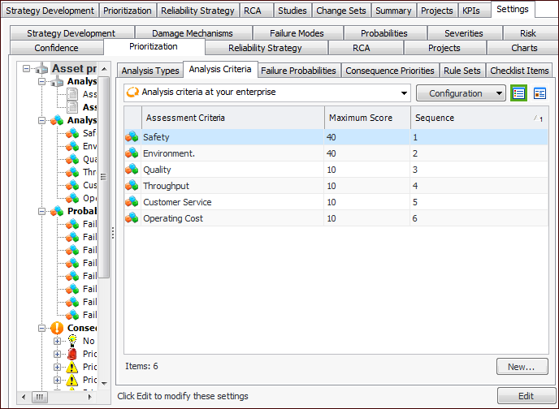Click the Probal tree node cubes icon

coord(57,211)
